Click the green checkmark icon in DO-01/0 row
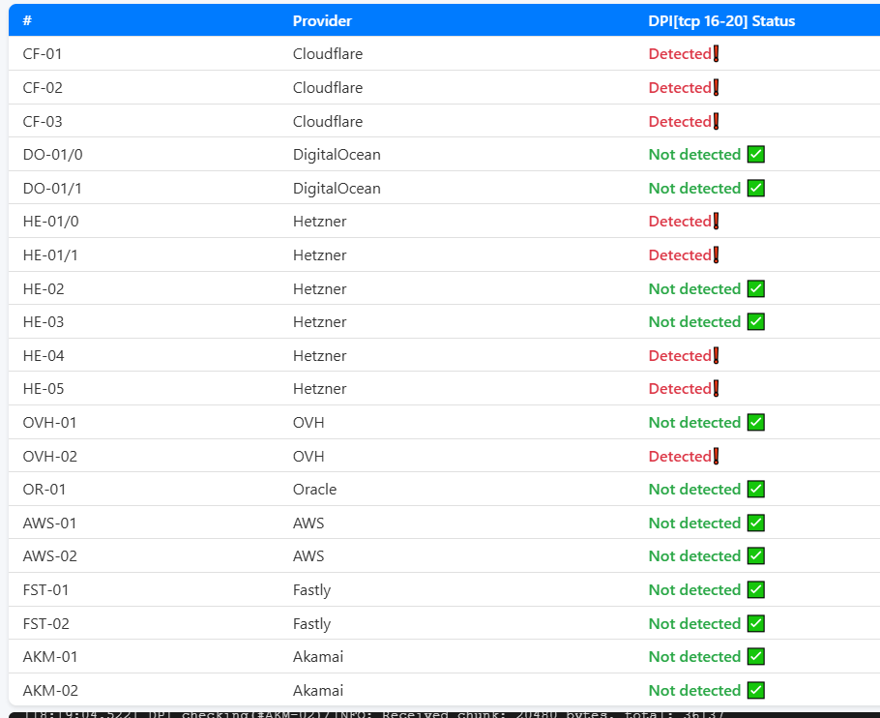The width and height of the screenshot is (880, 718). pos(756,154)
